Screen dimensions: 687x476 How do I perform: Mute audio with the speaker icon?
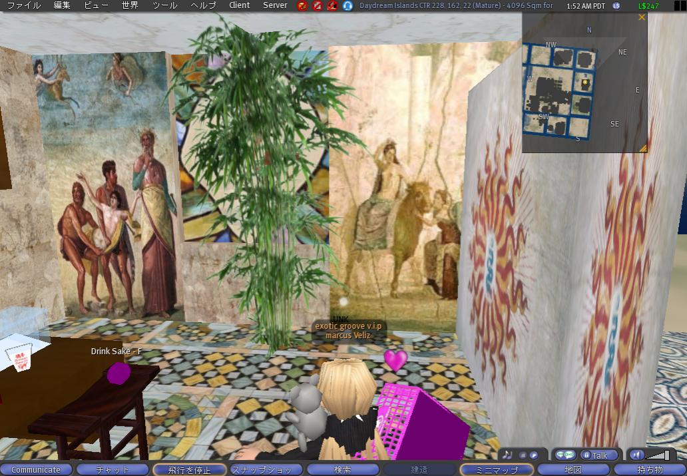(x=636, y=455)
